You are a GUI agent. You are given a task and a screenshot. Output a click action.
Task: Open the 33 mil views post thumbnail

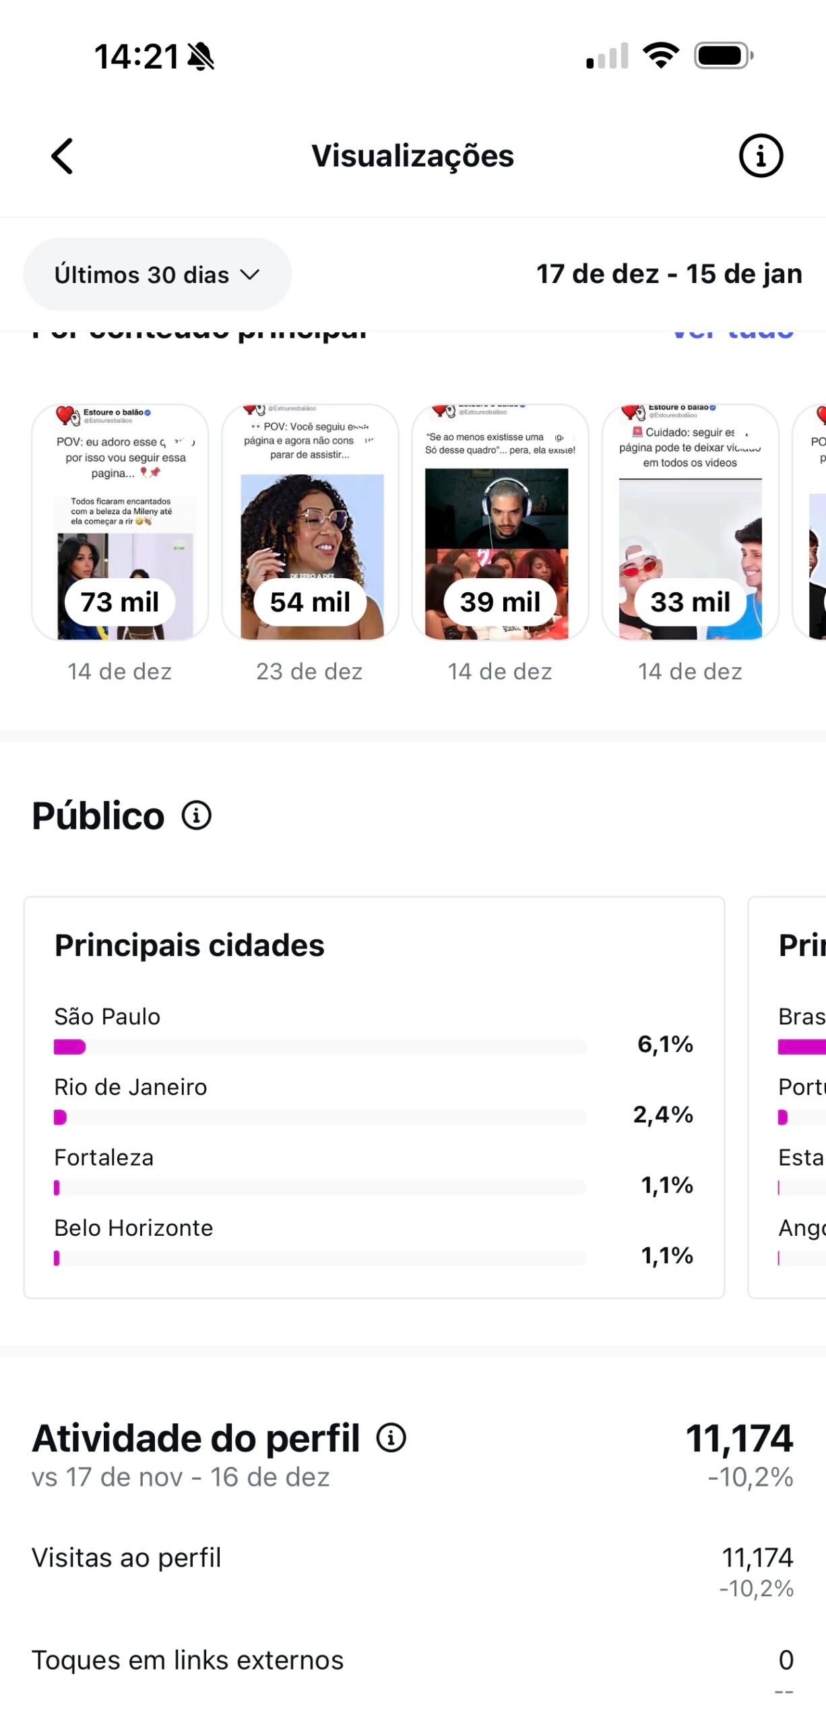click(x=690, y=522)
